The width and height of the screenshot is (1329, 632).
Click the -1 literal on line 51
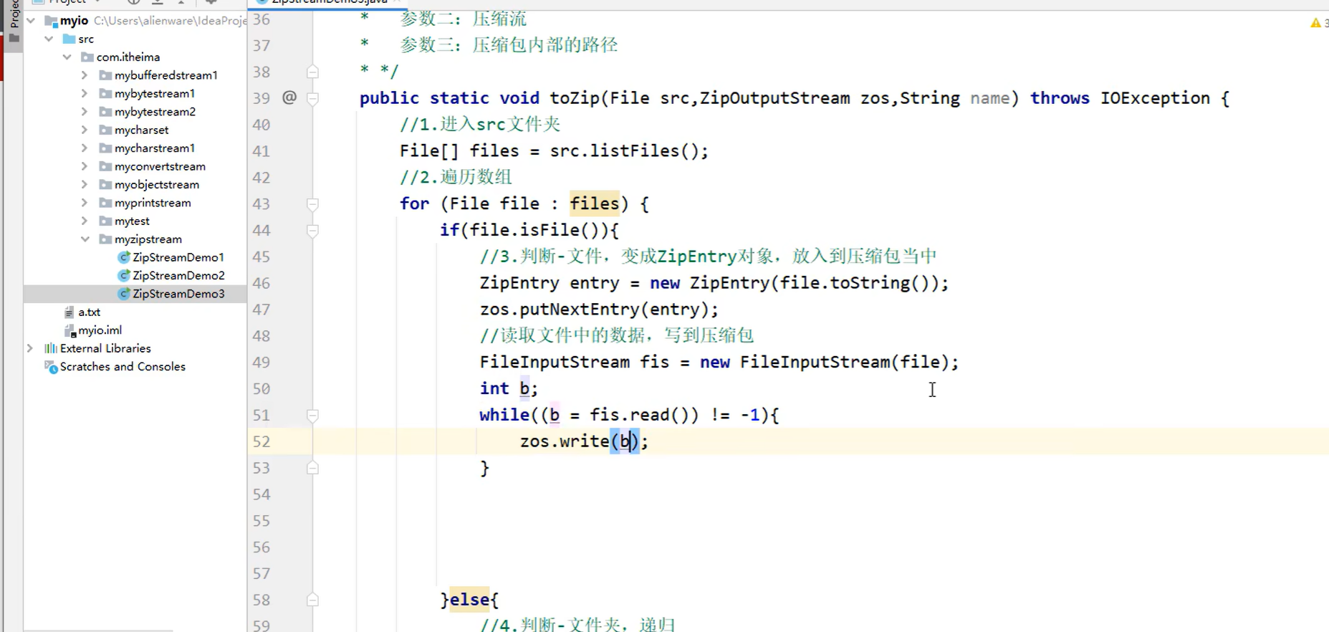tap(750, 415)
